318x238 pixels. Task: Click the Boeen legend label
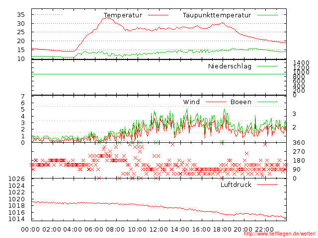pyautogui.click(x=241, y=102)
